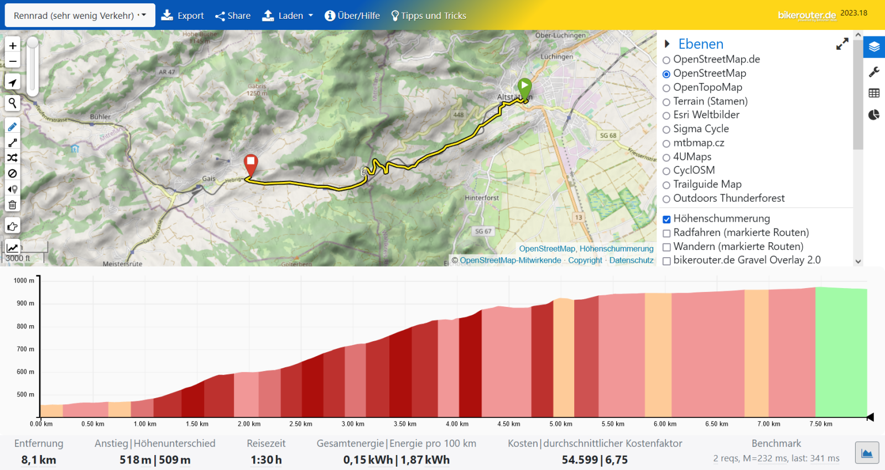The image size is (885, 470).
Task: Click the sidebar scrollbar thumb
Action: click(858, 94)
